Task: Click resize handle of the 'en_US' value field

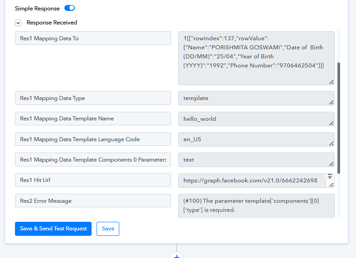Action: [x=331, y=143]
